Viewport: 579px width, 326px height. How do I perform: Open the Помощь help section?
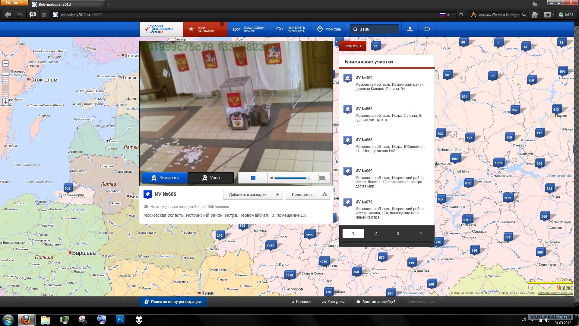(329, 29)
